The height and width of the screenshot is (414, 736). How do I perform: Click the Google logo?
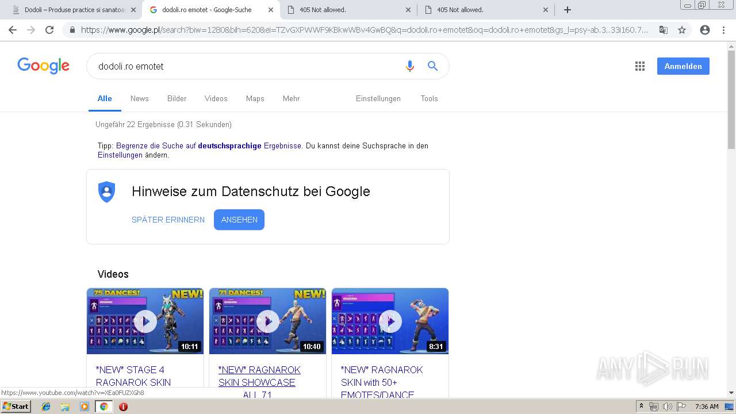(44, 66)
